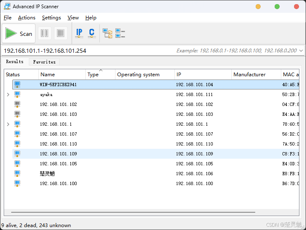This screenshot has width=306, height=230.
Task: Click MAC cell starting with 50:2B
Action: tap(291, 95)
